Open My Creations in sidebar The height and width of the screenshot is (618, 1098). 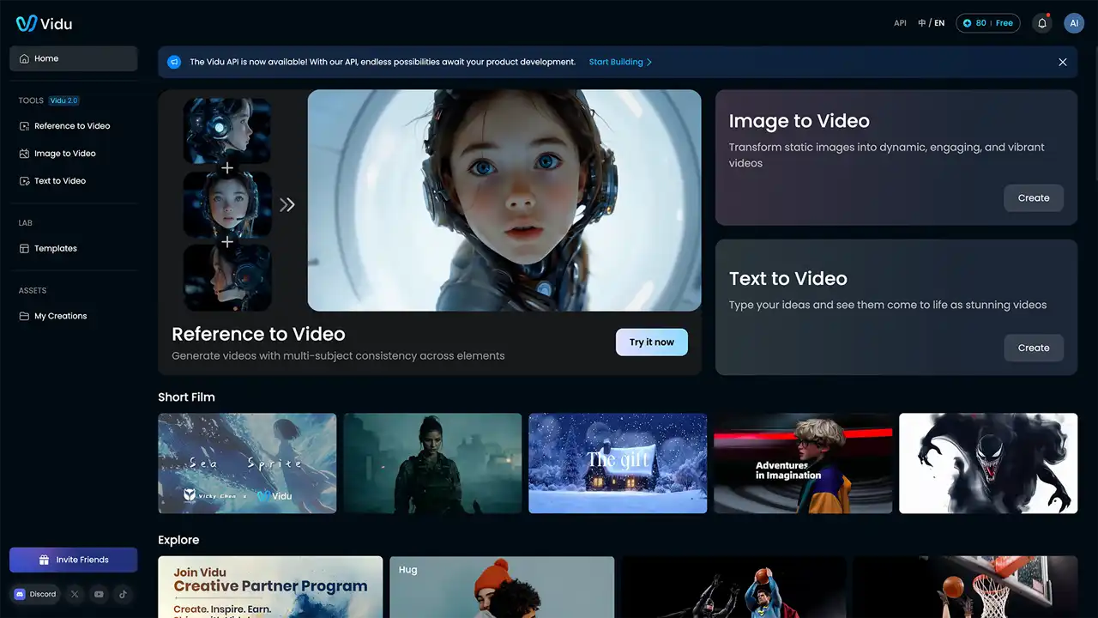[60, 316]
